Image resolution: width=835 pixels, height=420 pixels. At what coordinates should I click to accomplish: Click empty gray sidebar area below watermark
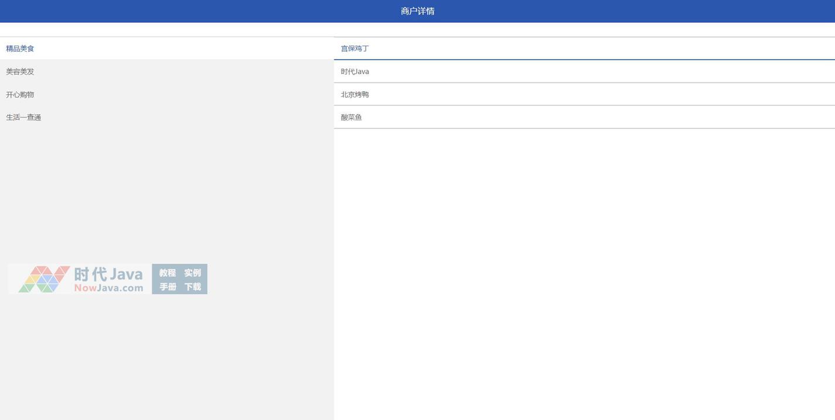pyautogui.click(x=166, y=357)
